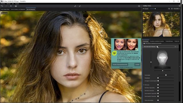
Task: Open the Ayuda menu
Action: 17,4
